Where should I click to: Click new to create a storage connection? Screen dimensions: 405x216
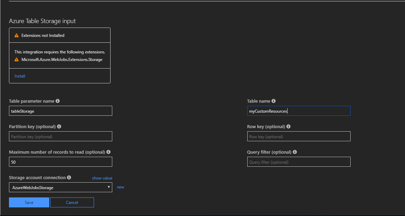coord(121,187)
